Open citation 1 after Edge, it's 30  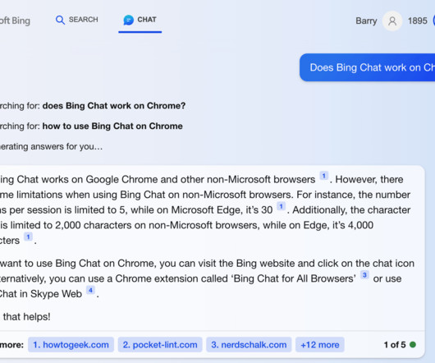[281, 206]
